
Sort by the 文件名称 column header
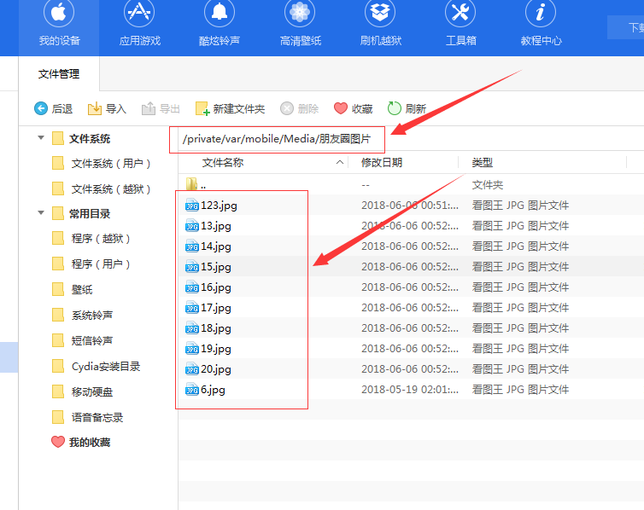223,162
